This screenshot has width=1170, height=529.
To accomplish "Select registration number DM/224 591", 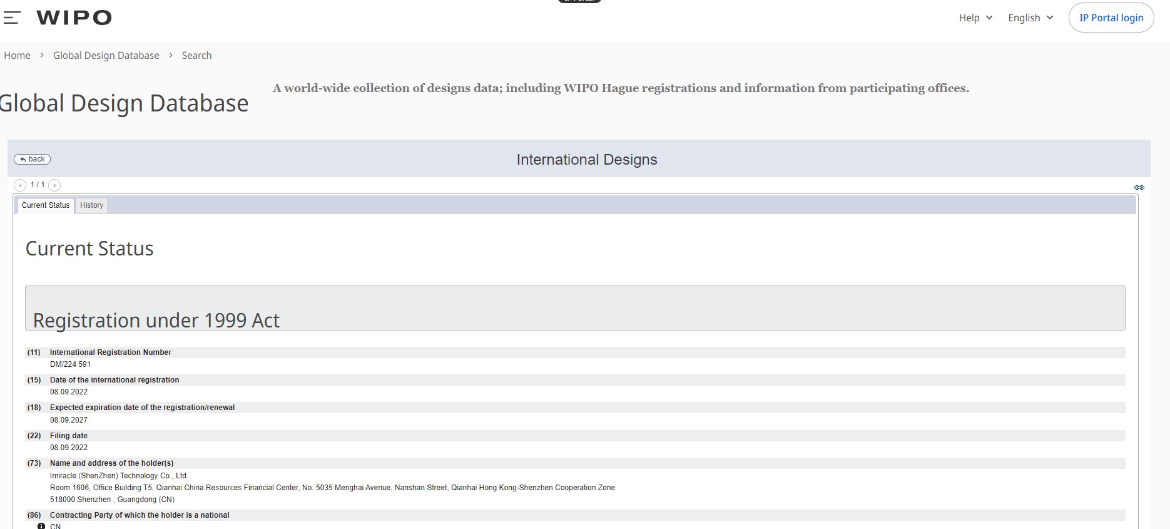I will (70, 364).
